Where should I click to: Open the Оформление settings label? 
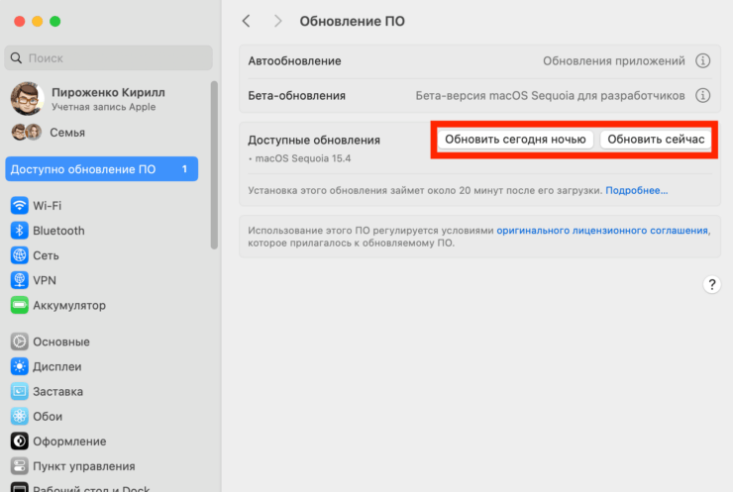click(x=69, y=442)
